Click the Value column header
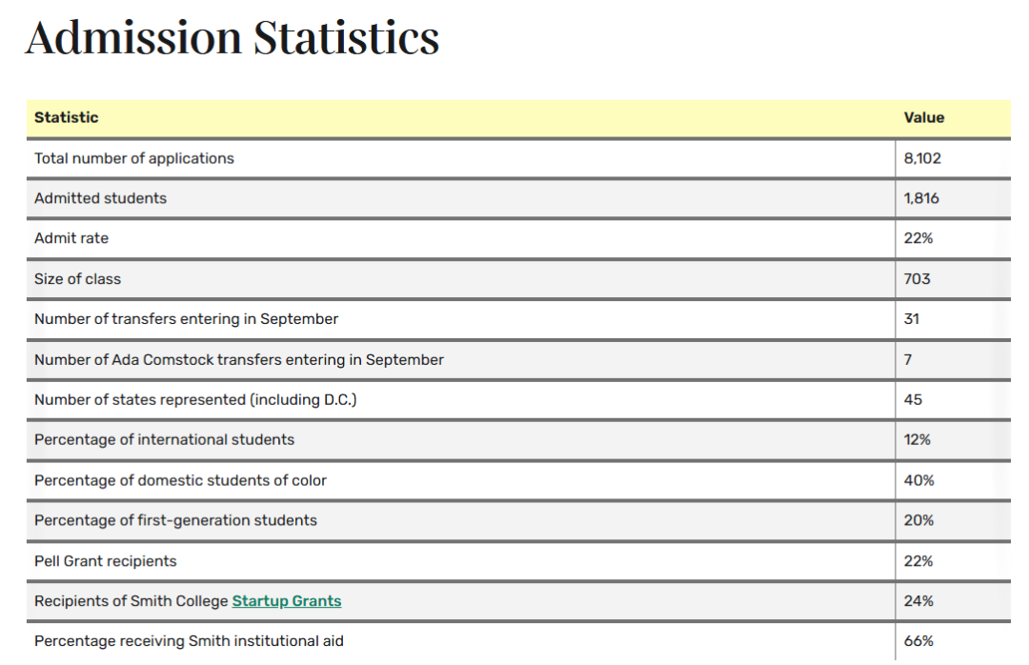Image resolution: width=1029 pixels, height=665 pixels. (x=923, y=118)
